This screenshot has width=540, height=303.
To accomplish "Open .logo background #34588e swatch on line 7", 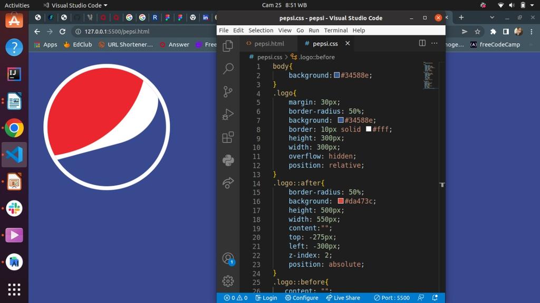I will tap(341, 120).
